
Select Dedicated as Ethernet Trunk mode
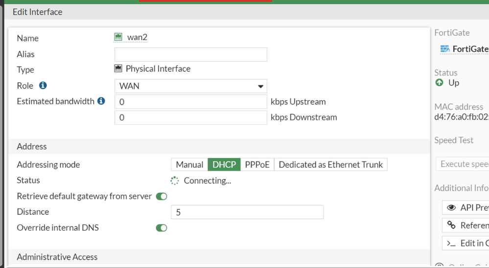coord(330,165)
